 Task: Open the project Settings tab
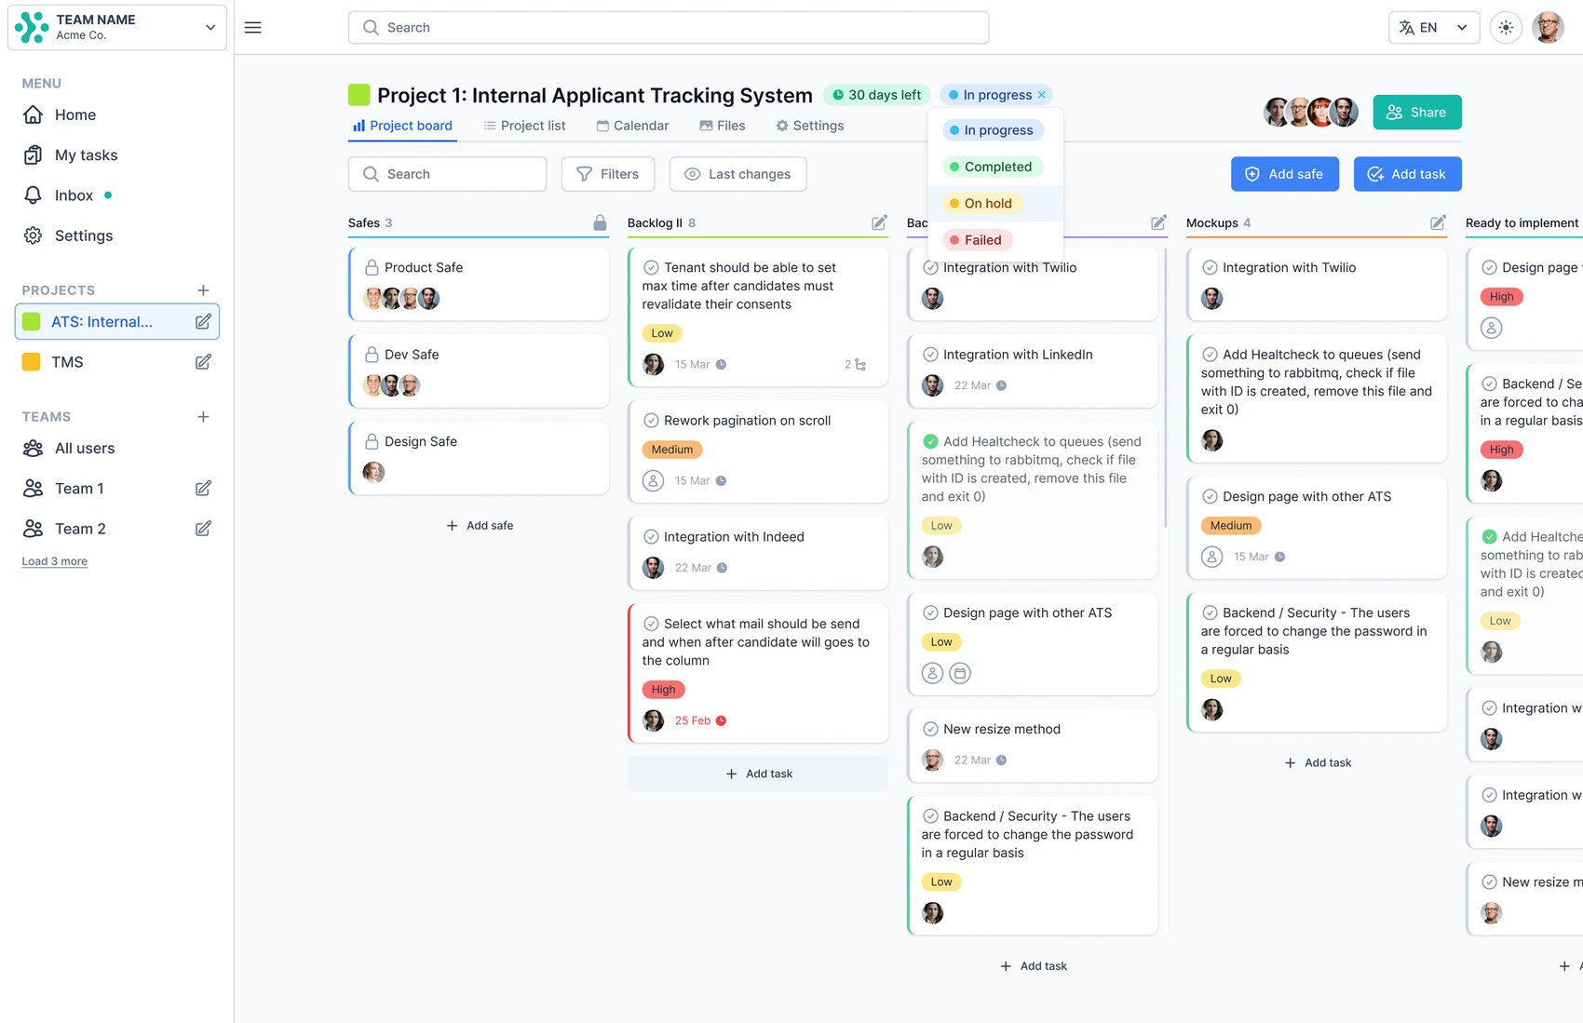click(810, 126)
